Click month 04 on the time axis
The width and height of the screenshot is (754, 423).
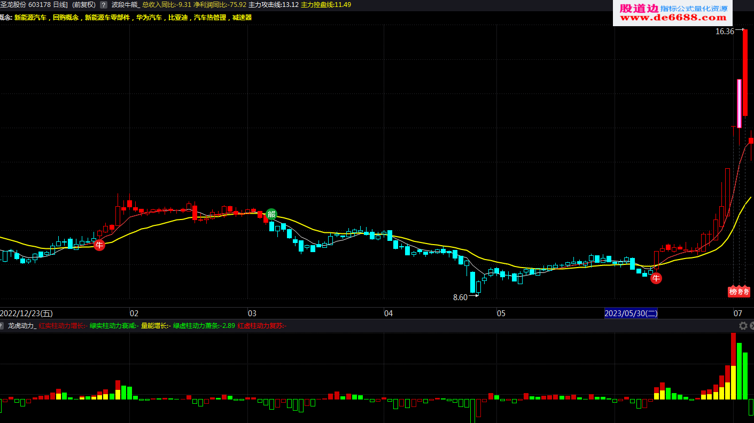(388, 314)
